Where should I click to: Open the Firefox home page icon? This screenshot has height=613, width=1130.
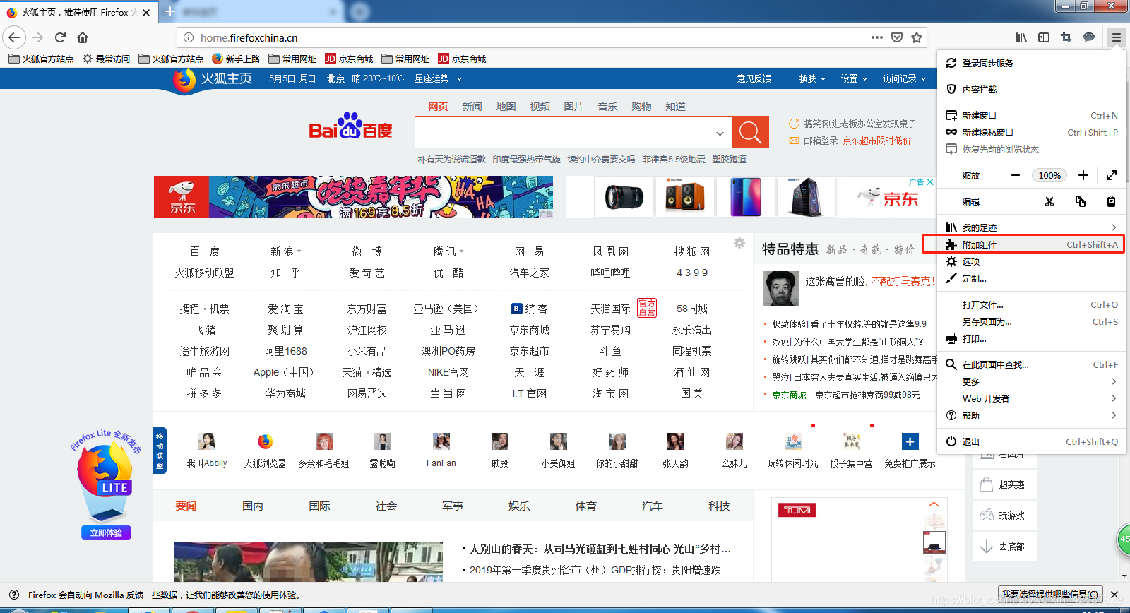(x=83, y=37)
